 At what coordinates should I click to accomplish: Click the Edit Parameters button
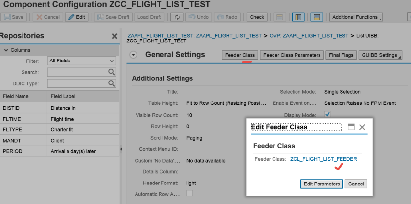(321, 184)
